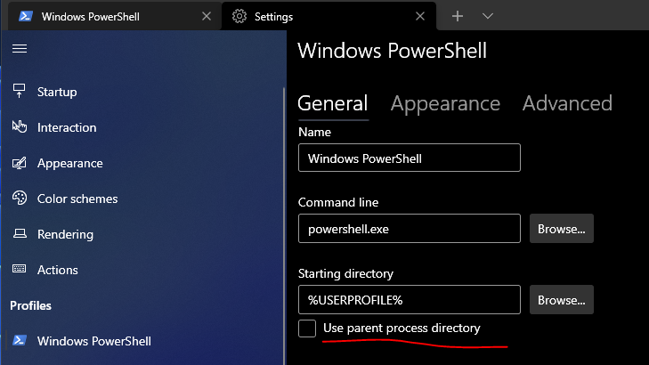Select the Settings tab title
The height and width of the screenshot is (365, 649).
coord(273,17)
